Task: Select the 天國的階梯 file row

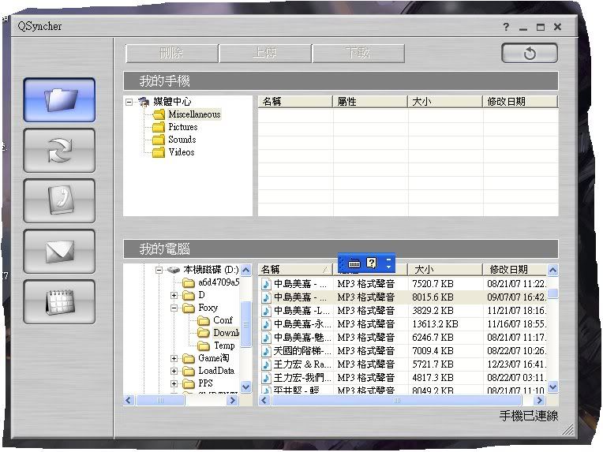Action: pos(403,351)
